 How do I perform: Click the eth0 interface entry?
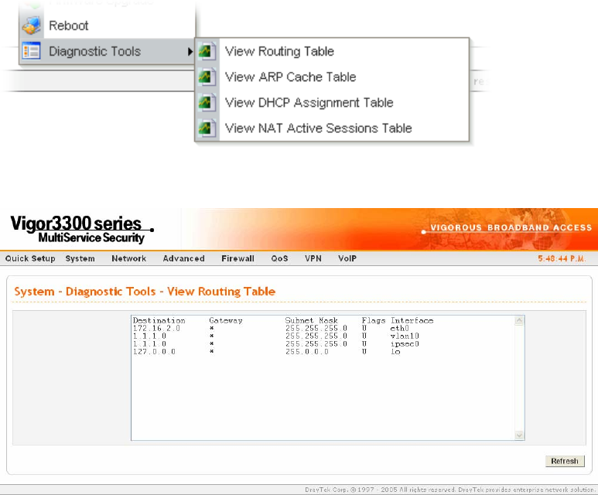(399, 329)
